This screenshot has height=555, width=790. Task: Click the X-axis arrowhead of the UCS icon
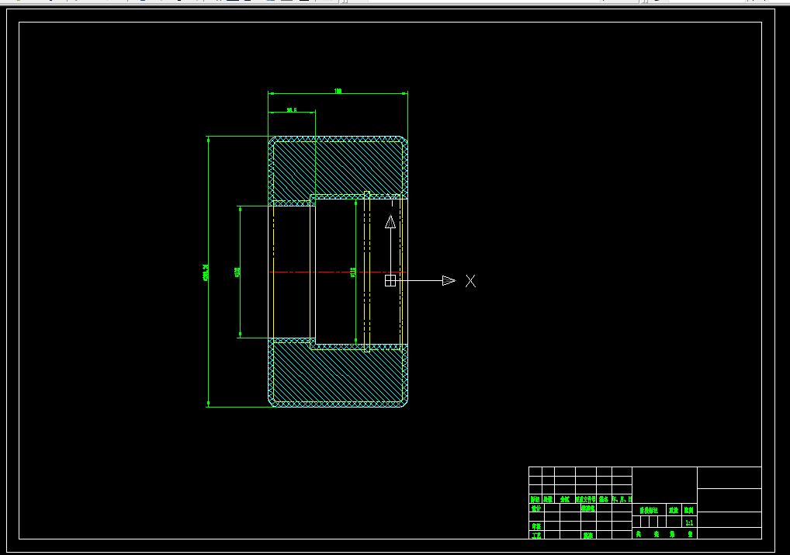[x=449, y=281]
